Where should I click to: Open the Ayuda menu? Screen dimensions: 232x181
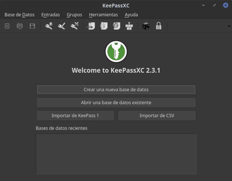tap(131, 15)
